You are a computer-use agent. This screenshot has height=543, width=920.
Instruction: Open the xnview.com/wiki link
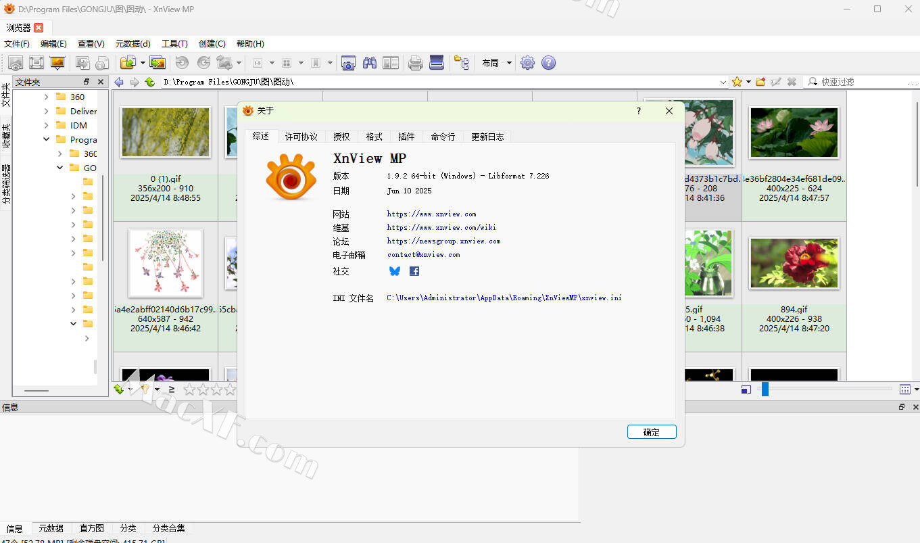click(x=441, y=227)
